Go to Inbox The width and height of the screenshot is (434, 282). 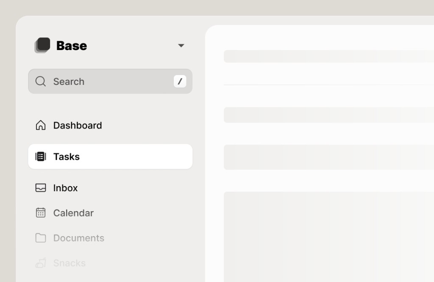(65, 188)
